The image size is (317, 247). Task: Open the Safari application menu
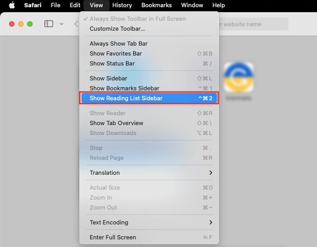click(x=33, y=5)
